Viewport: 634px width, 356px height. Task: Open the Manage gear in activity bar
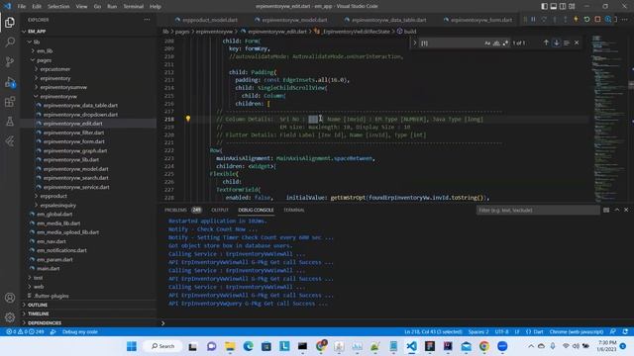click(10, 317)
